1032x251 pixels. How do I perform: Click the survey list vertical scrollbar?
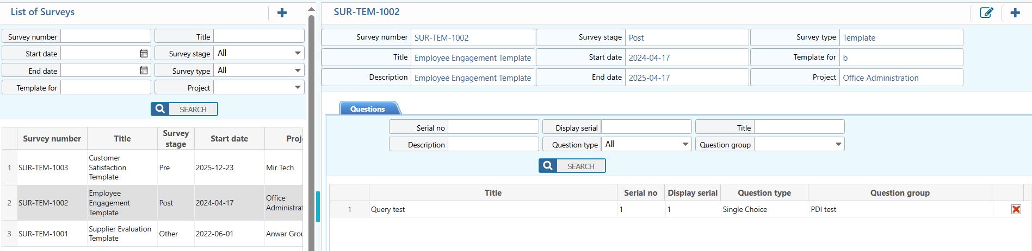(x=311, y=108)
